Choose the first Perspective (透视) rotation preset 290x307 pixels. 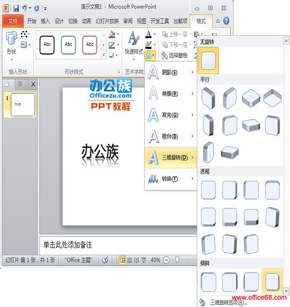click(208, 190)
